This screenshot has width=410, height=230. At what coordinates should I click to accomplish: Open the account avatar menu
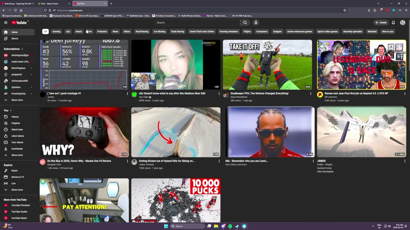pyautogui.click(x=403, y=22)
